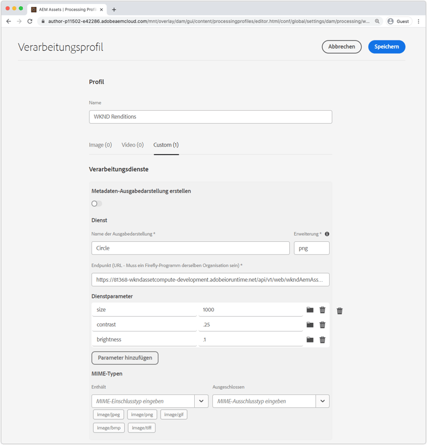Viewport: 427px width, 445px height.
Task: Click the Verarbeitungsdienste section heading
Action: (118, 169)
